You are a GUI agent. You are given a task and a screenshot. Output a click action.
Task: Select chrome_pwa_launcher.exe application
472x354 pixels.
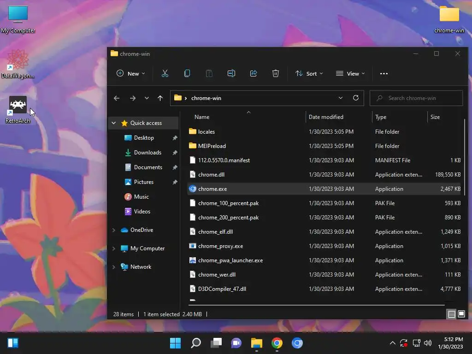(x=324, y=260)
